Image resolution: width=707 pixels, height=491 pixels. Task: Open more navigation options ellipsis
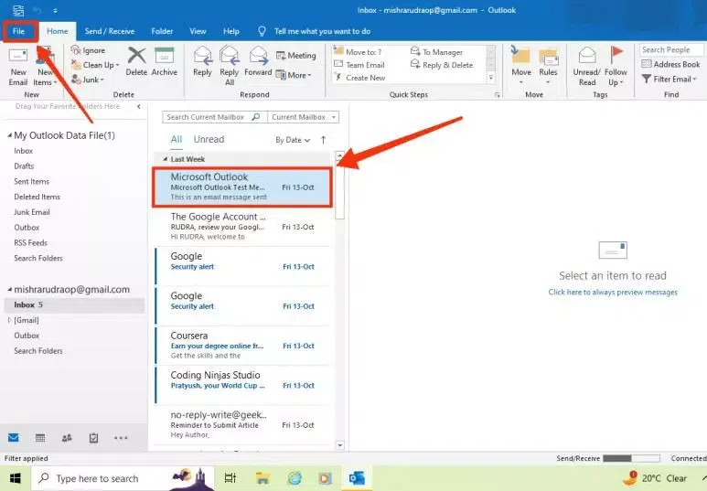(x=121, y=438)
